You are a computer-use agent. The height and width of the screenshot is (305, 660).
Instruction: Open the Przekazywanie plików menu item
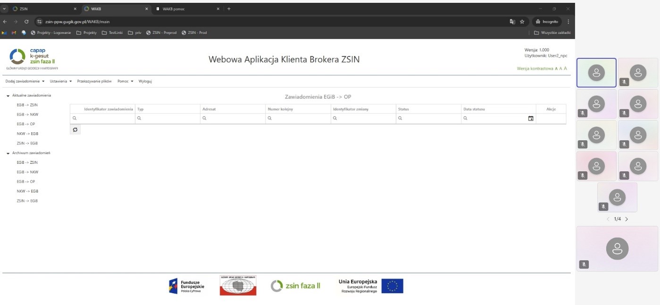94,81
